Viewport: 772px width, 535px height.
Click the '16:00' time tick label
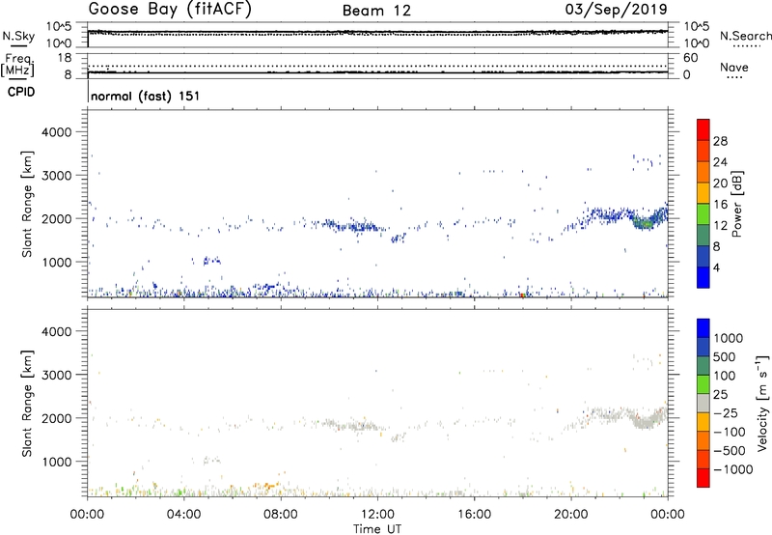pyautogui.click(x=474, y=515)
